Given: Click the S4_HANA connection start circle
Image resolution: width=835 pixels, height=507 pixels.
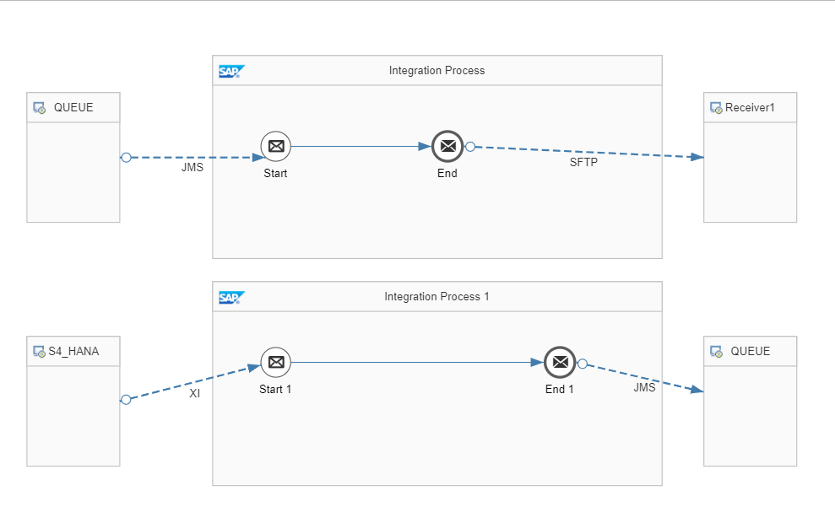Looking at the screenshot, I should click(126, 400).
